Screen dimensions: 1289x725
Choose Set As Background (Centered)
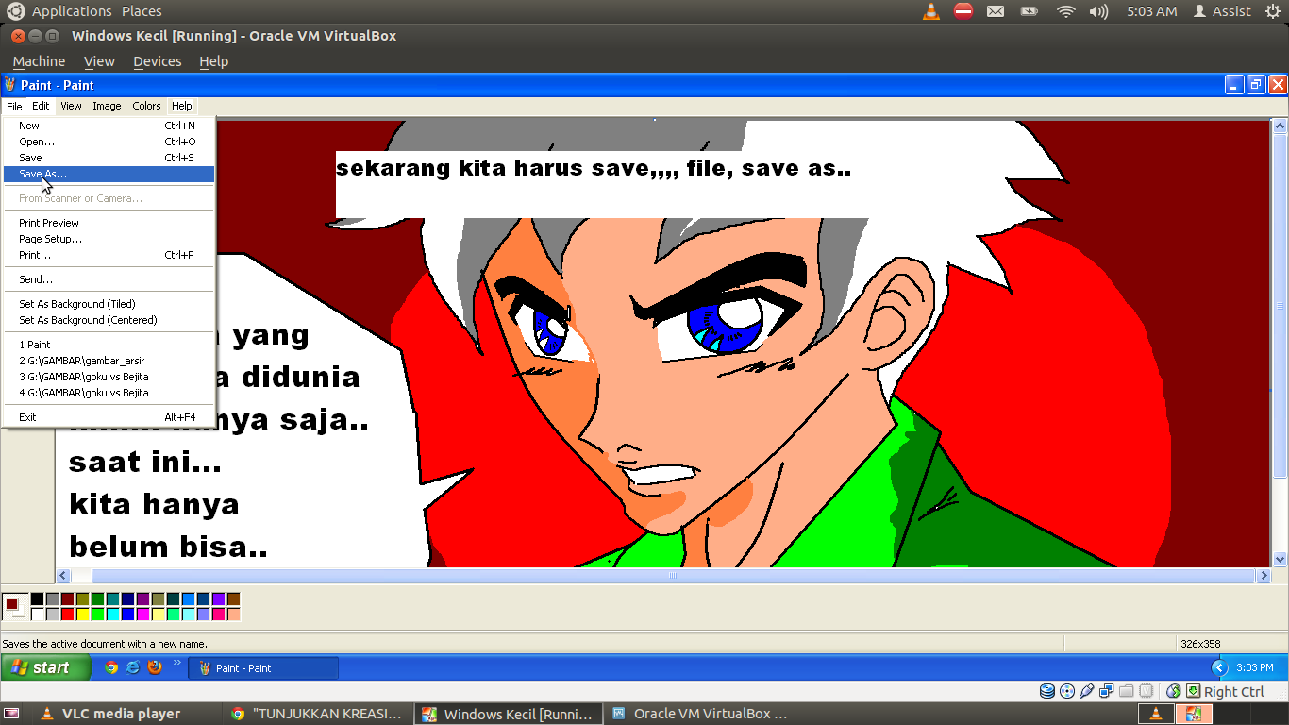pyautogui.click(x=109, y=320)
